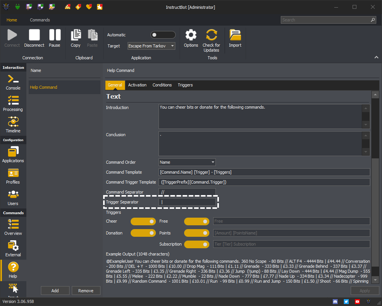The image size is (382, 306).
Task: Click the Twitch status icon with bot mask
Action: coord(40,7)
